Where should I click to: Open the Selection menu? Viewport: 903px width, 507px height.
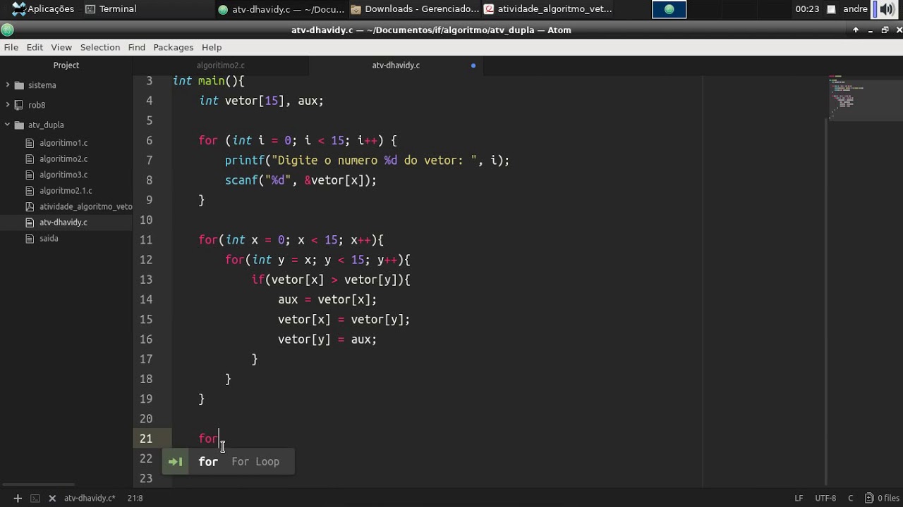(x=100, y=47)
